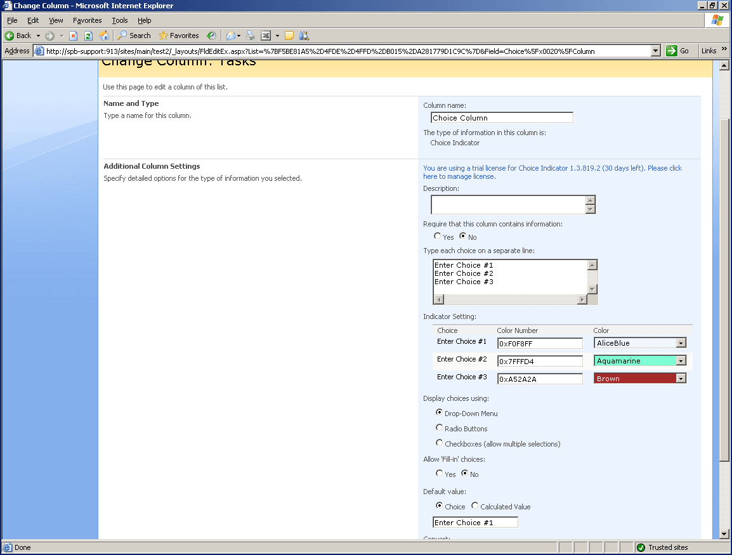
Task: Click Internet Explorer title bar icon
Action: 7,6
